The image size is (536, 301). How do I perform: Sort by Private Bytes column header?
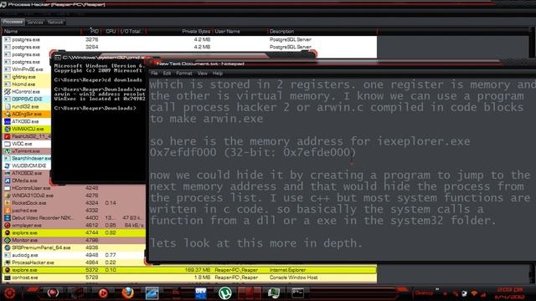pyautogui.click(x=179, y=31)
